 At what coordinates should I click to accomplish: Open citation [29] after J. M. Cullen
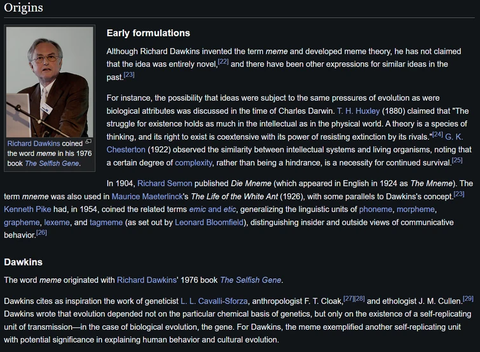(x=468, y=299)
